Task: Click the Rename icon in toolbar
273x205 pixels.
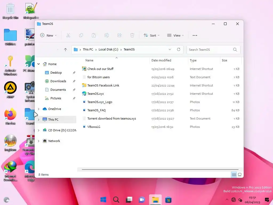Action: (107, 36)
